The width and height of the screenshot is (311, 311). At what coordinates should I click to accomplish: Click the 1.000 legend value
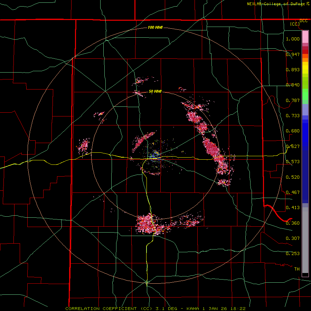(293, 39)
